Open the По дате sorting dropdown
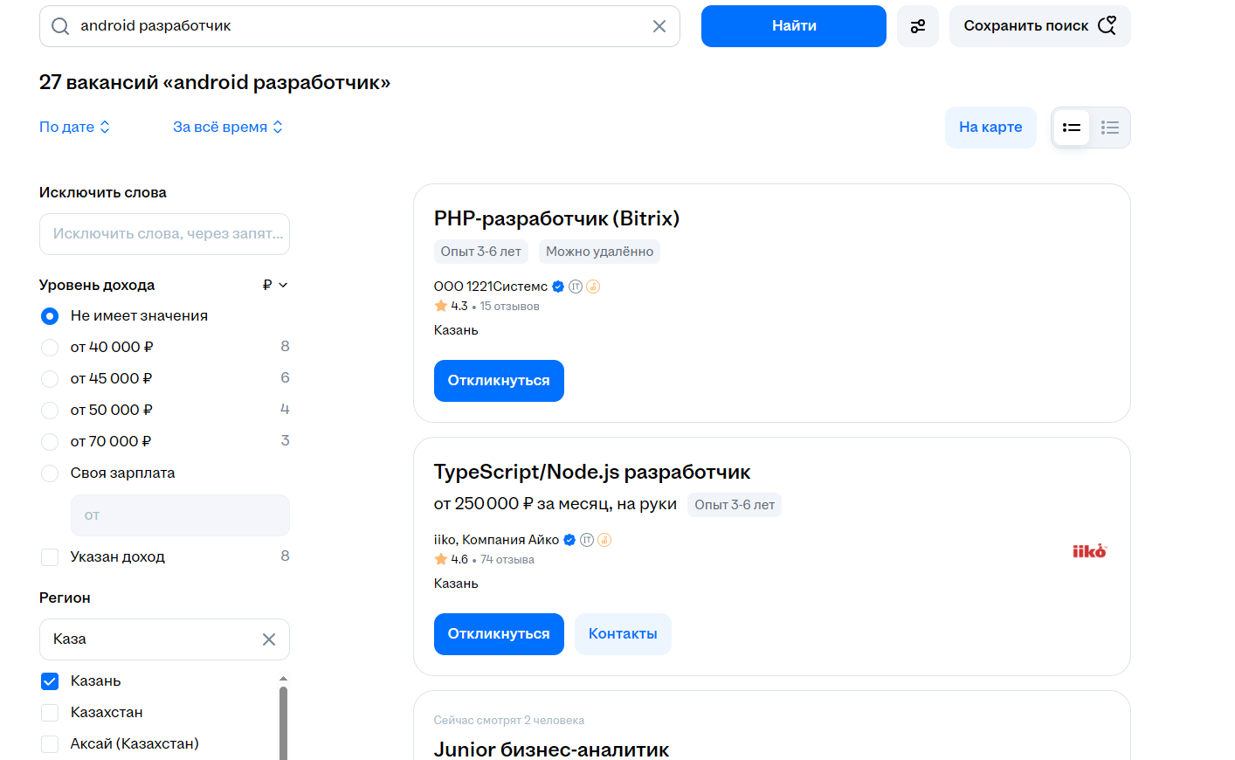The width and height of the screenshot is (1235, 760). (74, 127)
